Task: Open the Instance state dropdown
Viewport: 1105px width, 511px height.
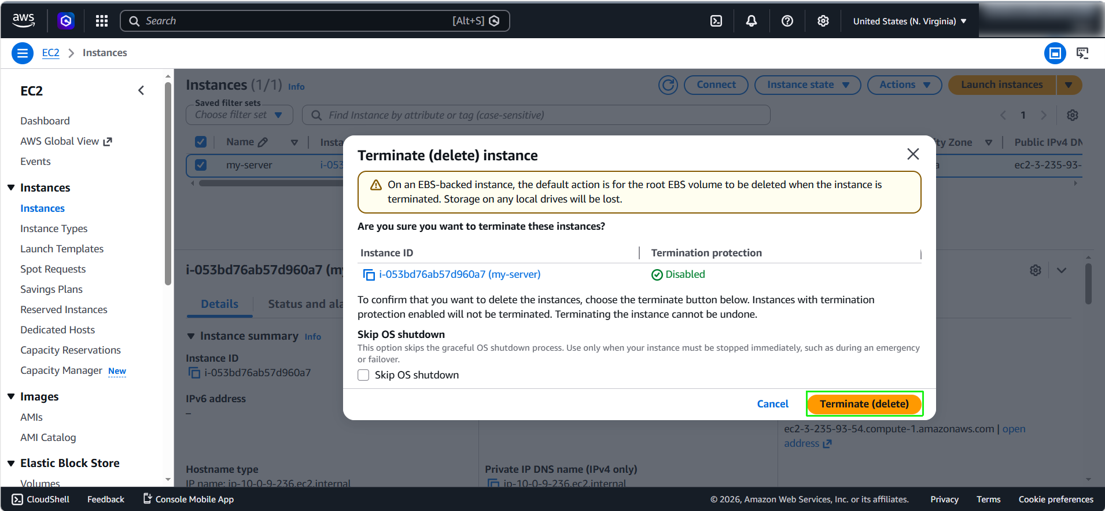Action: tap(808, 85)
